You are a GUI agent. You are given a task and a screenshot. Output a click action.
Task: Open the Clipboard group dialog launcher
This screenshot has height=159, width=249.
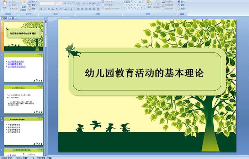pos(17,14)
